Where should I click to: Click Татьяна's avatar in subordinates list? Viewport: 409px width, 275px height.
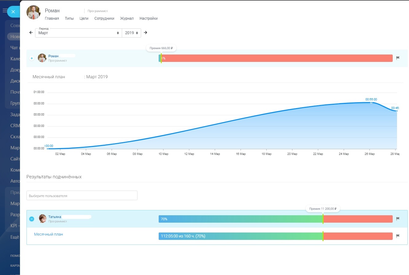click(42, 219)
